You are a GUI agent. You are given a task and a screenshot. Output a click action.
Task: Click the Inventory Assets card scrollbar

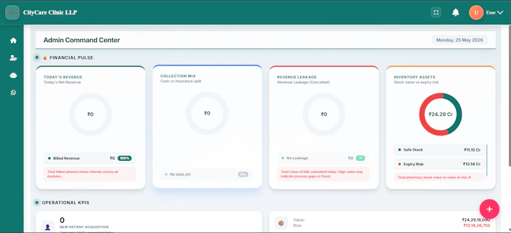click(487, 160)
